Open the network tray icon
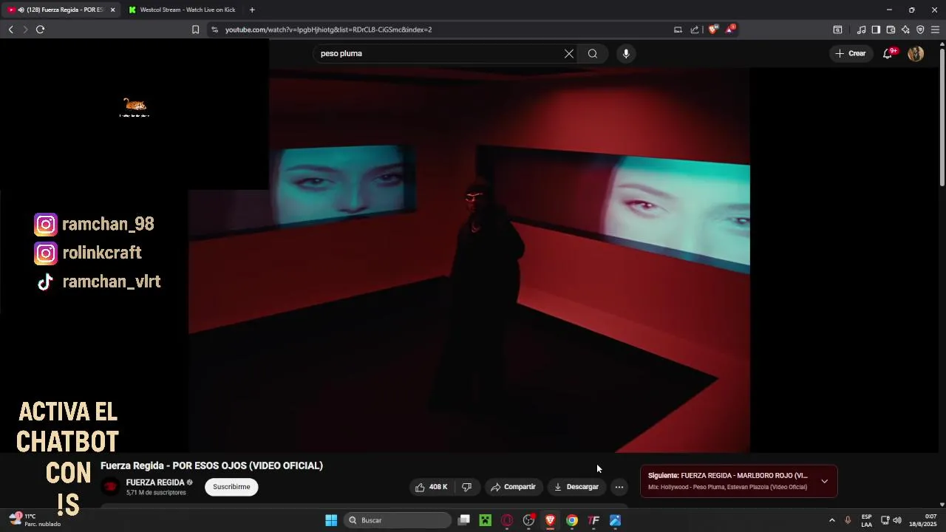The image size is (946, 532). (885, 520)
